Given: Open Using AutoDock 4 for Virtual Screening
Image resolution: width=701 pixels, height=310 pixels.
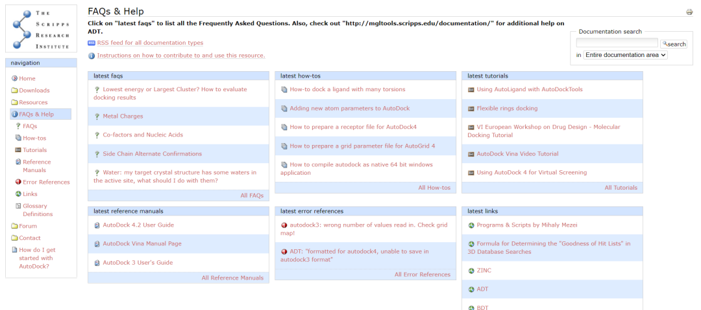Looking at the screenshot, I should pyautogui.click(x=532, y=173).
